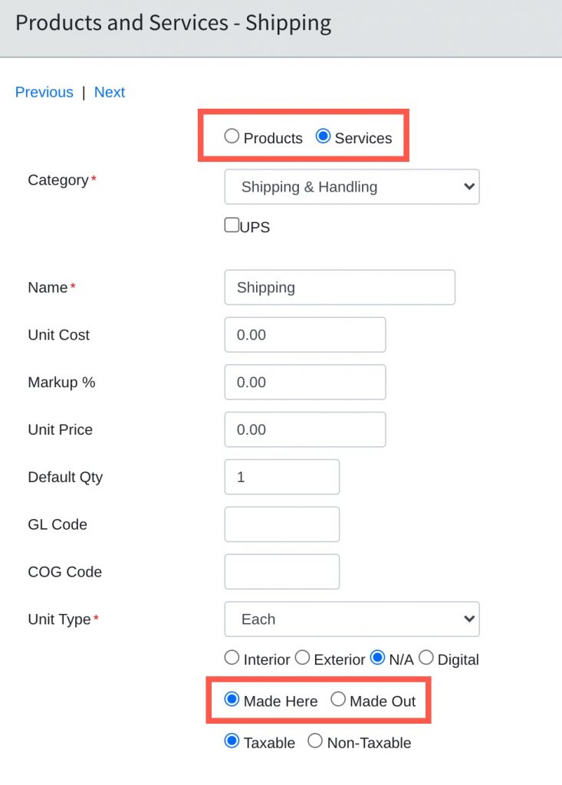Image resolution: width=562 pixels, height=785 pixels.
Task: Open the Category dropdown
Action: pyautogui.click(x=351, y=186)
